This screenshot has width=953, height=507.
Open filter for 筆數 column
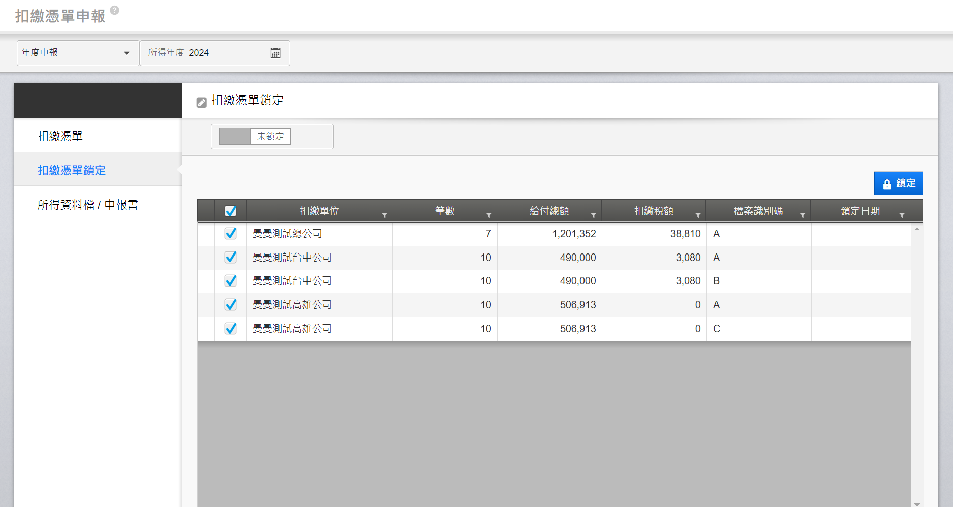[x=489, y=215]
